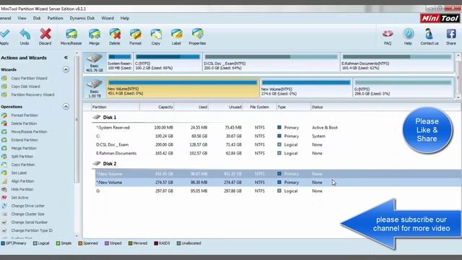Collapse the Operations section
Screen dimensions: 462x260
pos(66,107)
